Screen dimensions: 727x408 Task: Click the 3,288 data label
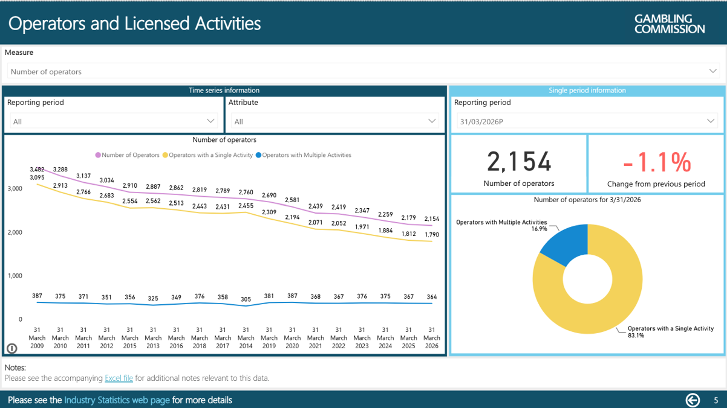click(x=60, y=170)
